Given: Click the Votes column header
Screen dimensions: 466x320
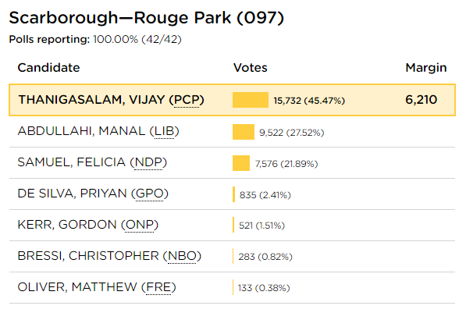Looking at the screenshot, I should [251, 68].
